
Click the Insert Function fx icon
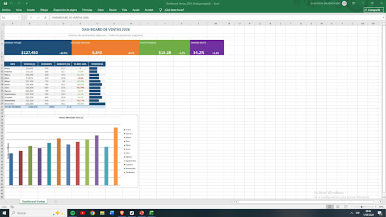point(45,18)
